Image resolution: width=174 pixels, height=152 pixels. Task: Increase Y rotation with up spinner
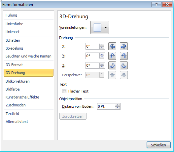[x=102, y=55]
